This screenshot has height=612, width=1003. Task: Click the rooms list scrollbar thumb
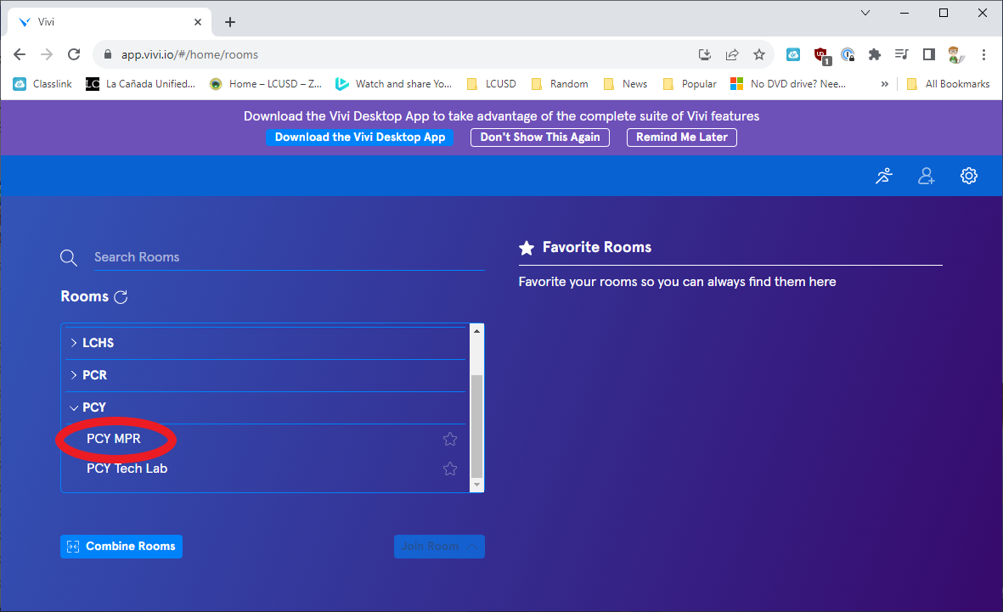point(476,427)
